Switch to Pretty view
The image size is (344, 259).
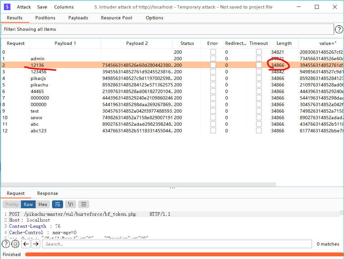click(x=12, y=204)
